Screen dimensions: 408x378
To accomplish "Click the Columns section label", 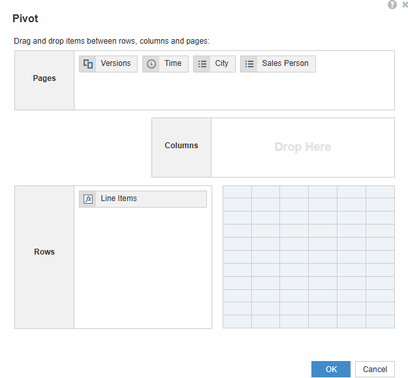I will point(181,146).
